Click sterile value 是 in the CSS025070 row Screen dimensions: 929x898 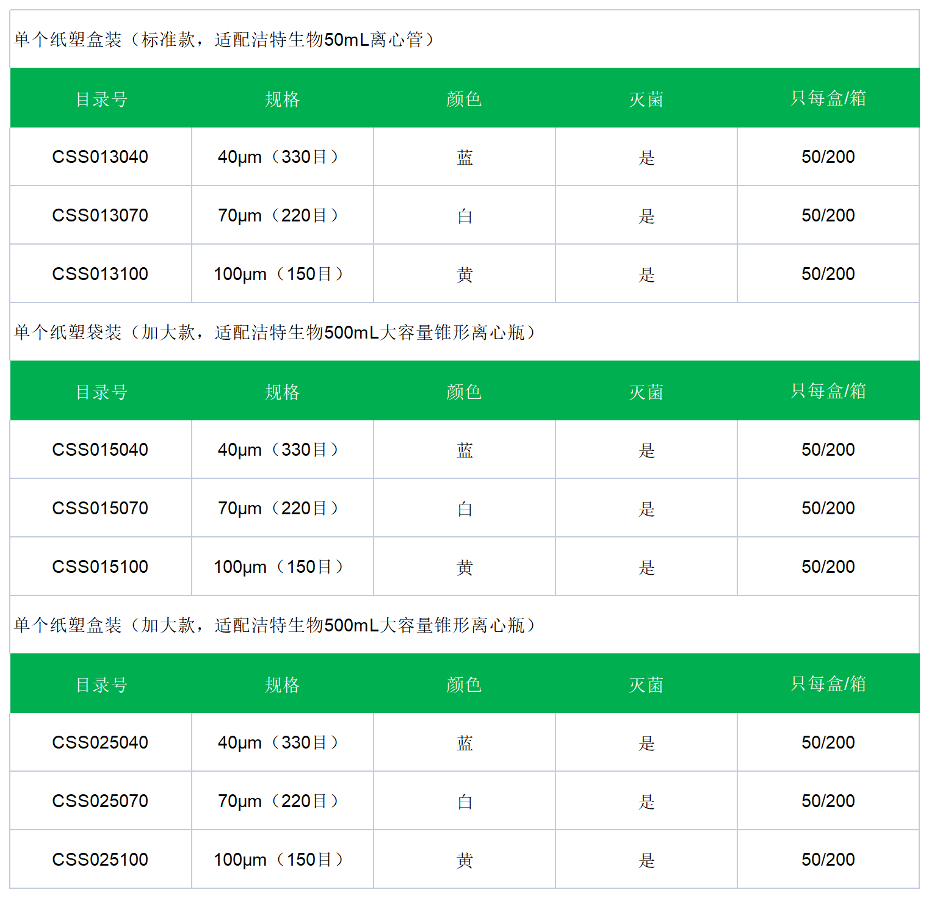point(646,802)
